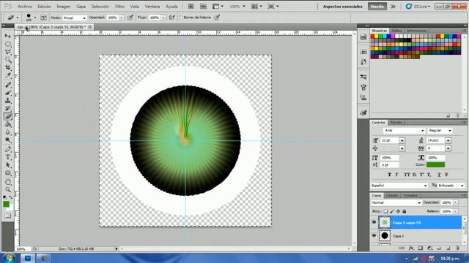Open the Edición menu
This screenshot has height=263, width=469.
pos(44,7)
